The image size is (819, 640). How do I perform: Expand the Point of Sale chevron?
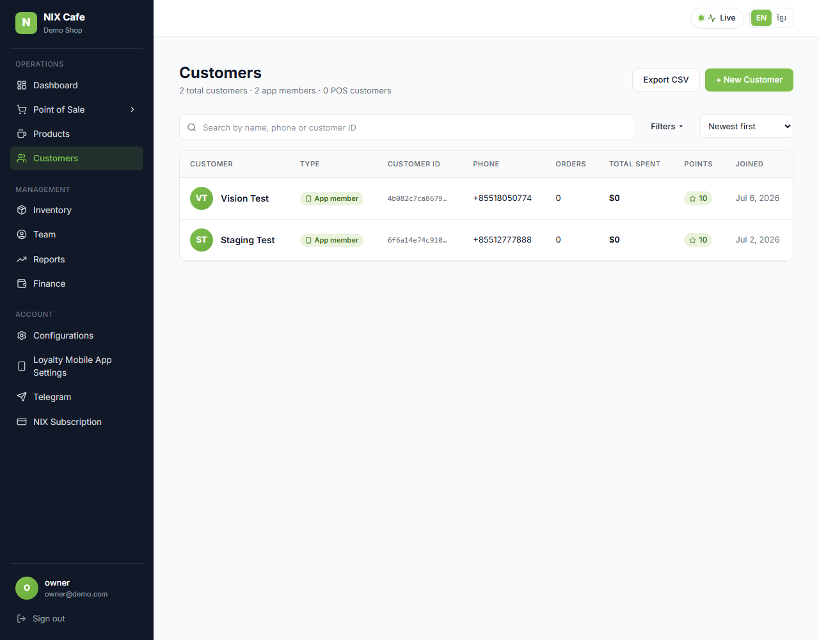click(x=132, y=109)
